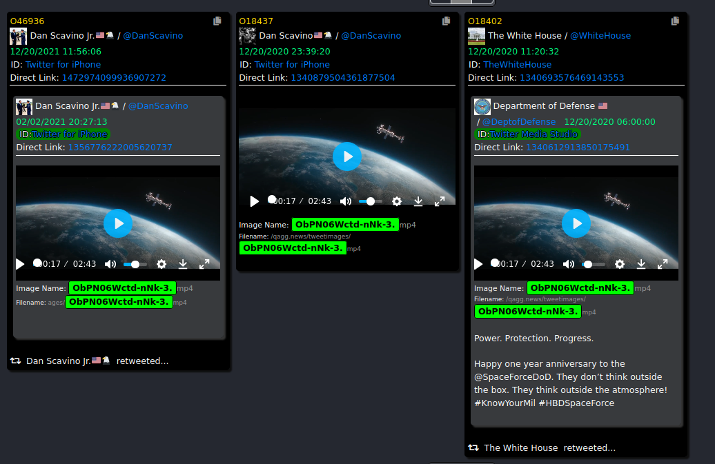Toggle play in O18437 video control bar
Image resolution: width=715 pixels, height=464 pixels.
[x=255, y=201]
